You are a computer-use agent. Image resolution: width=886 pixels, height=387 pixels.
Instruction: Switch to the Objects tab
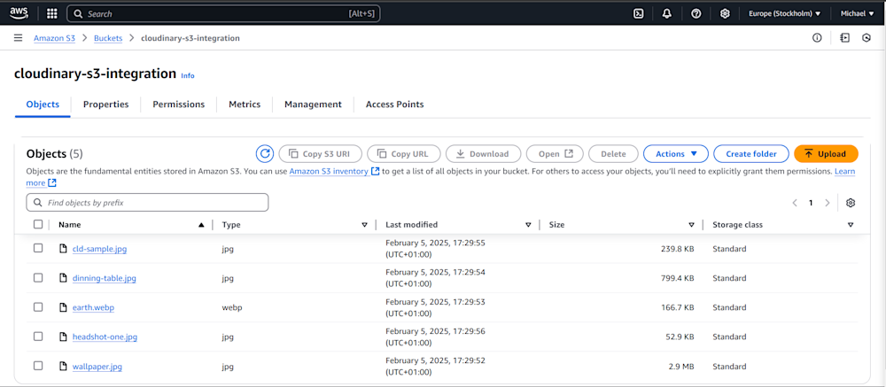(43, 104)
